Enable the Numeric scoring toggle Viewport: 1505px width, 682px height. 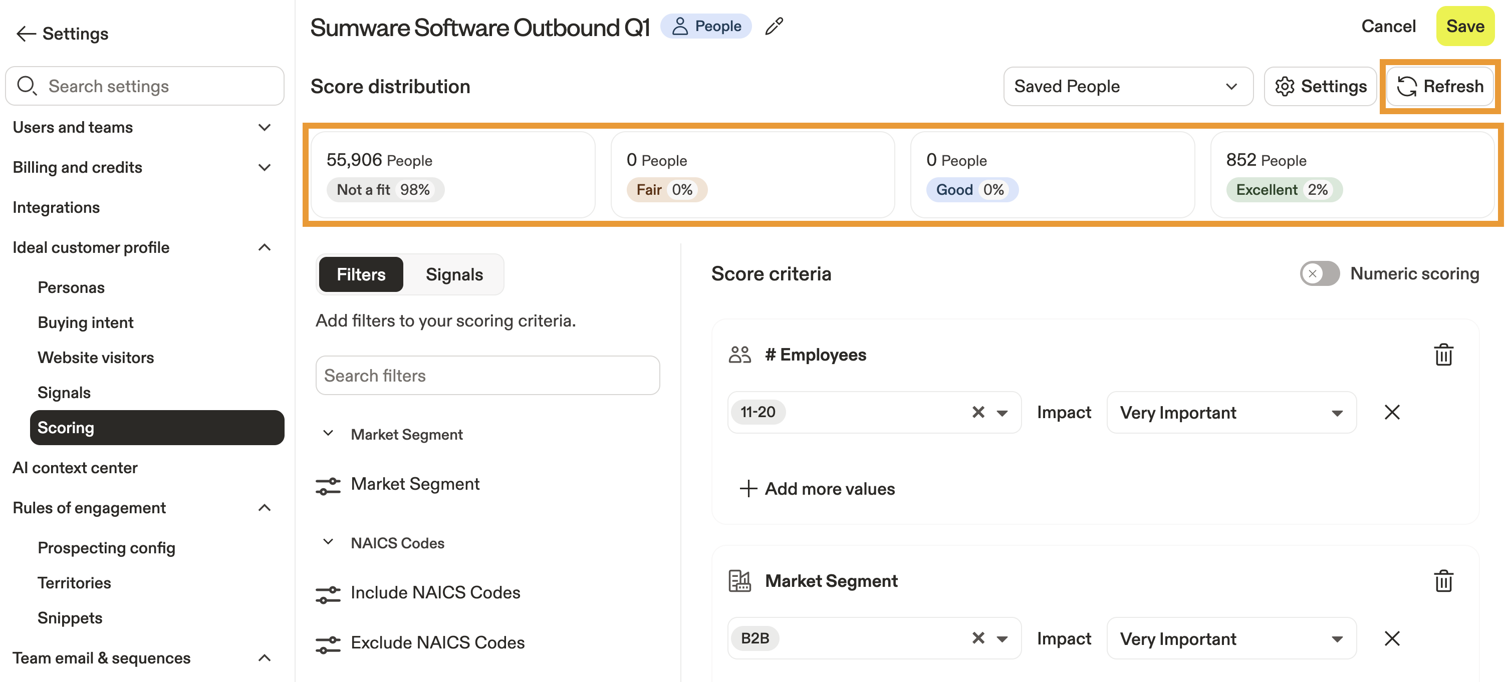(x=1319, y=273)
